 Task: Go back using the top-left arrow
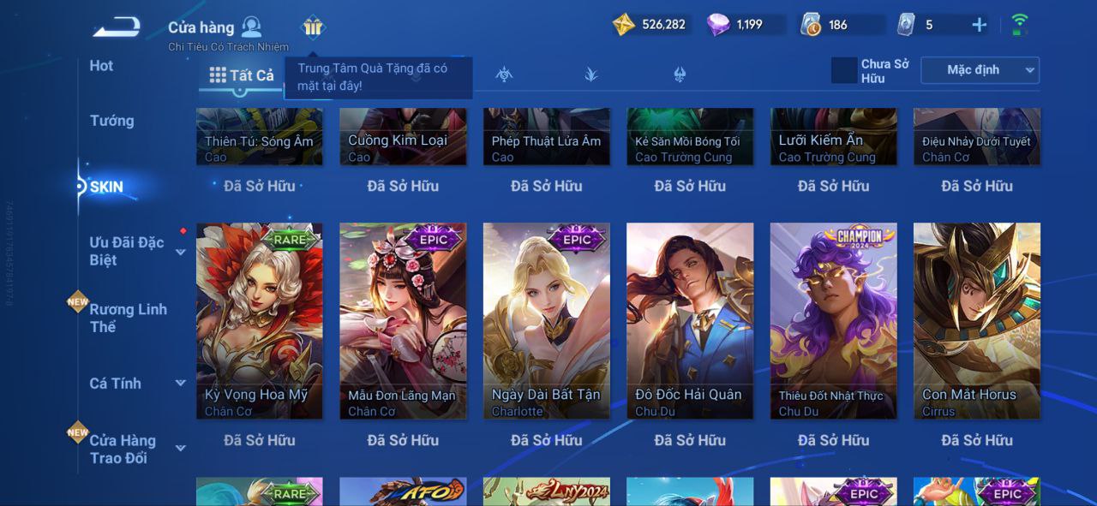117,27
